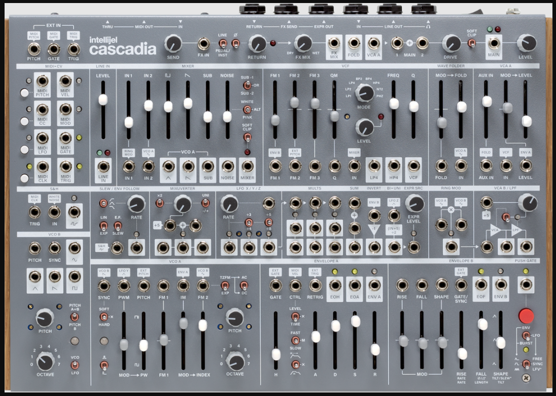Viewport: 556px width, 396px height.
Task: Click the DRIVE knob
Action: (451, 43)
